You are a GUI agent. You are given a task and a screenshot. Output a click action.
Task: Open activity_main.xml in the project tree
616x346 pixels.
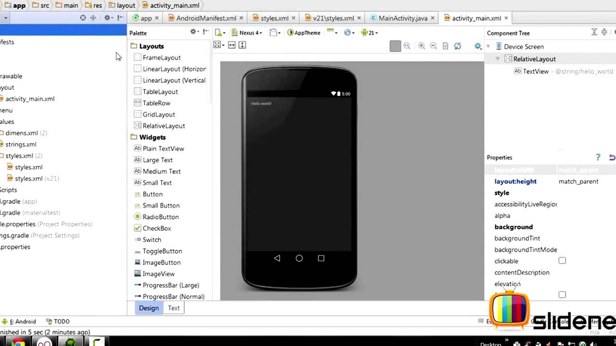pyautogui.click(x=30, y=99)
